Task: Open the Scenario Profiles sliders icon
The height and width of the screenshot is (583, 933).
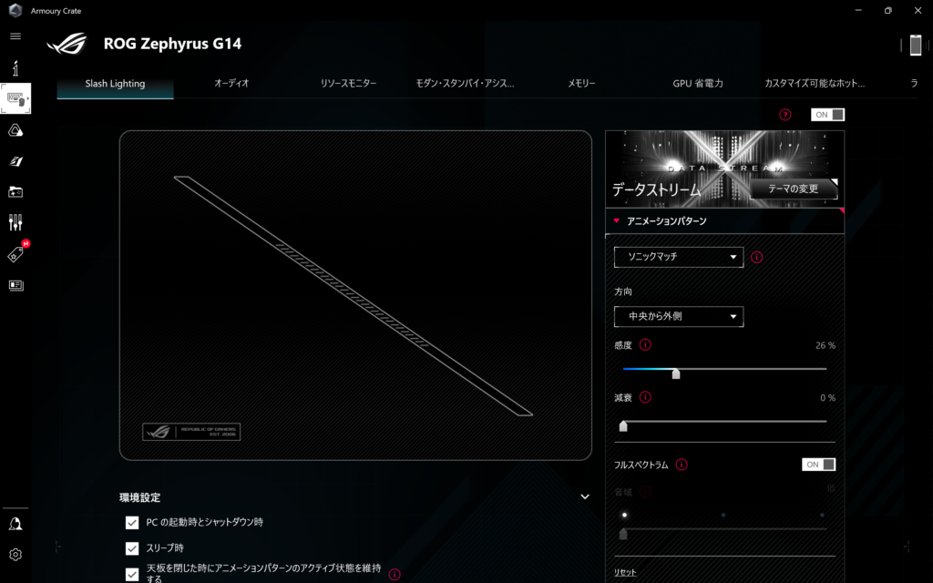Action: [x=15, y=222]
